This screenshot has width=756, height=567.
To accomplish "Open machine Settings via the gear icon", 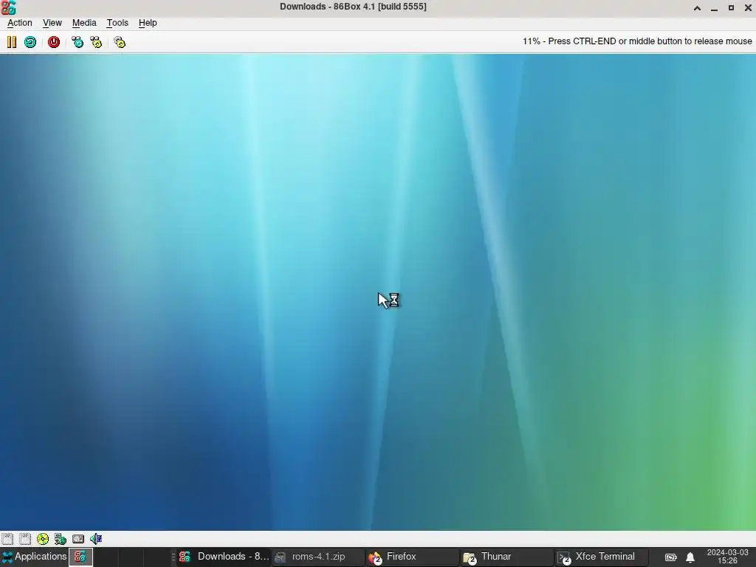I will point(120,42).
